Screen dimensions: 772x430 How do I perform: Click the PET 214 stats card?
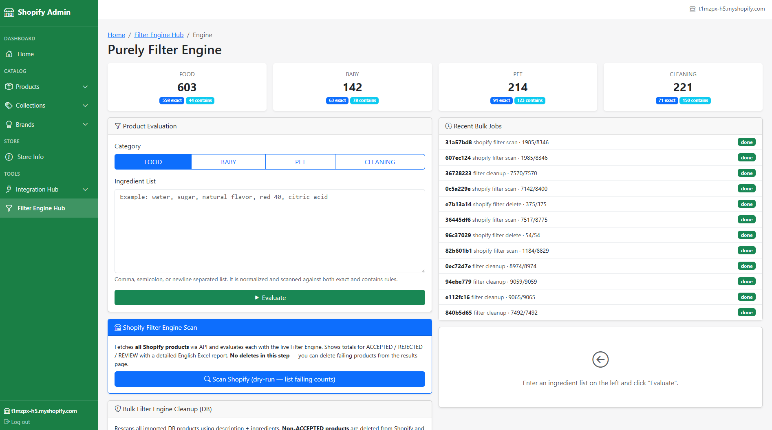(518, 87)
